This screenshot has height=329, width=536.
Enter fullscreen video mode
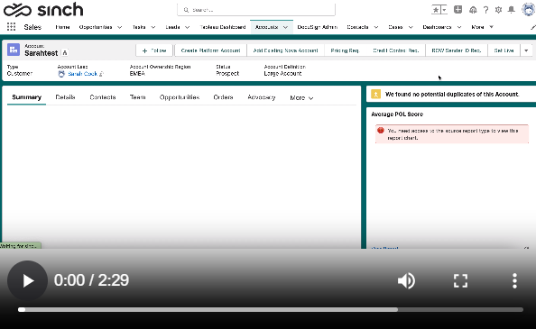pos(460,281)
